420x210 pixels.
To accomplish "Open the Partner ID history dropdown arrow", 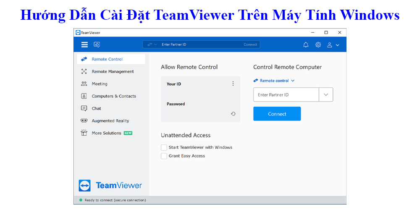I will [326, 94].
